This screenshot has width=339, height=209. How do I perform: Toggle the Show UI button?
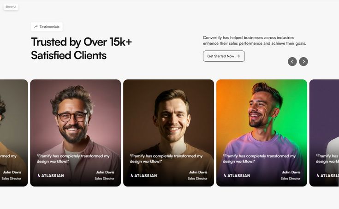(11, 7)
